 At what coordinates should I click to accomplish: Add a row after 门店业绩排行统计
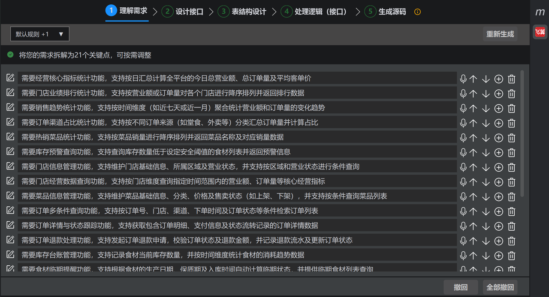498,94
